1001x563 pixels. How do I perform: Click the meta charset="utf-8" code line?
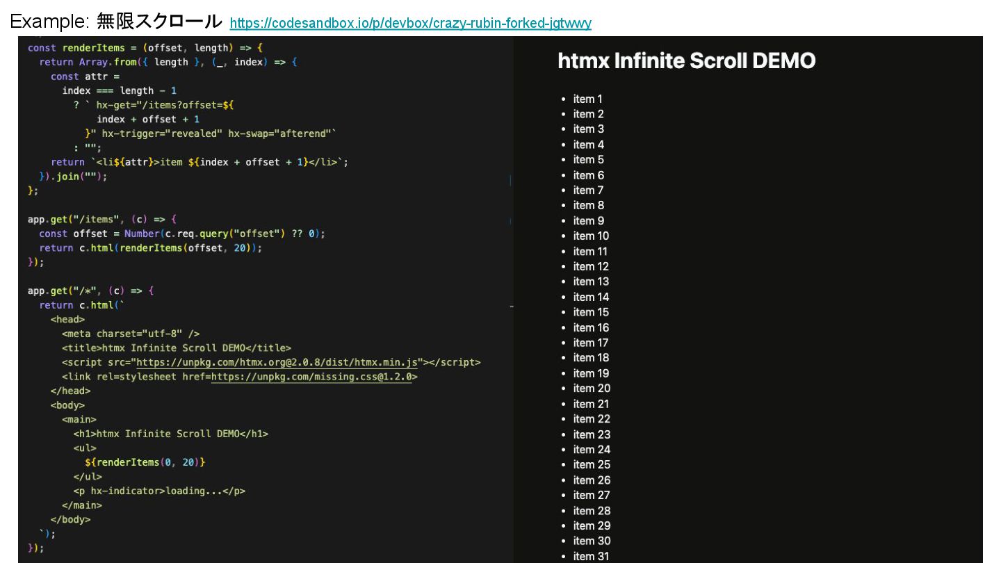coord(131,334)
